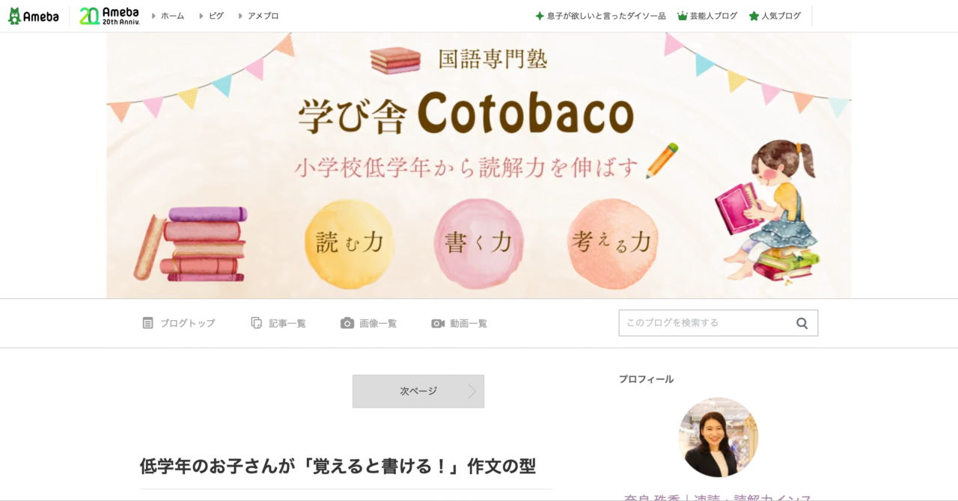Go to ホーム in top navigation
Viewport: 958px width, 501px height.
pos(172,16)
